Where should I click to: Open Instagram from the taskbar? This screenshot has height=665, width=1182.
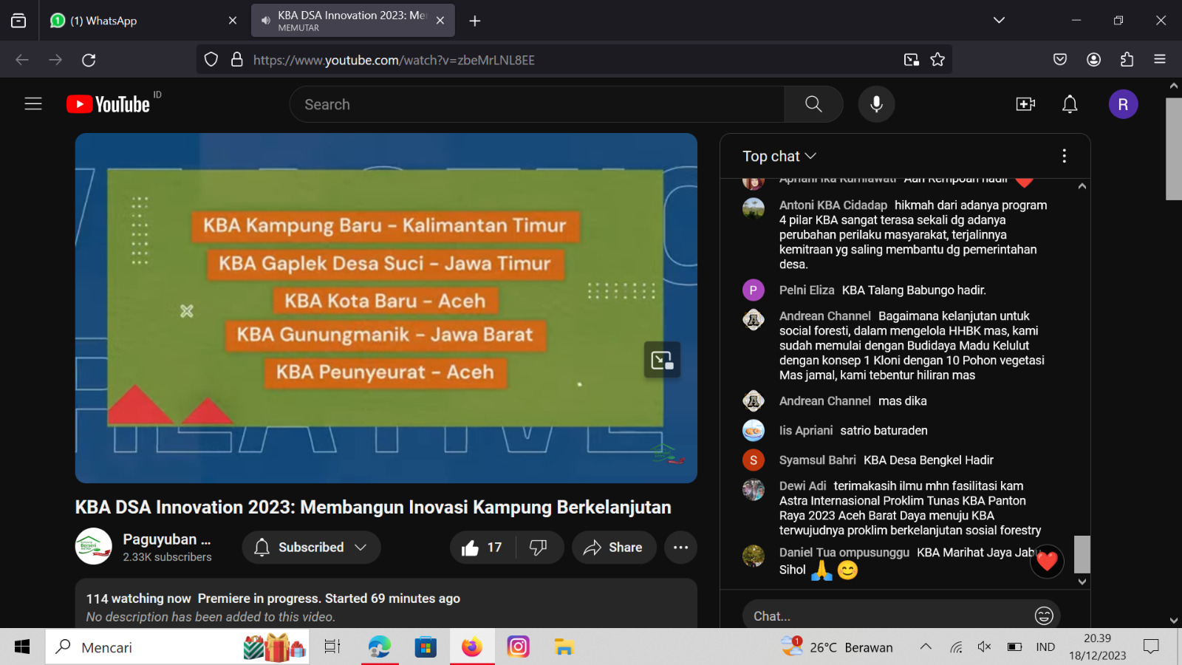click(519, 647)
